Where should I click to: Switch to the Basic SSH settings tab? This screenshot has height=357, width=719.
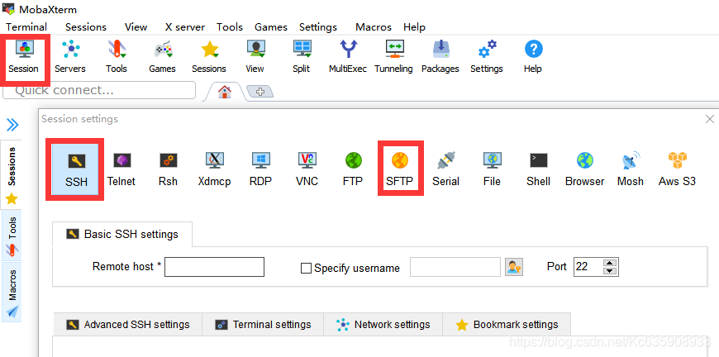coord(122,234)
